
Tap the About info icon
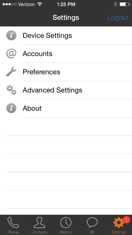[11, 108]
